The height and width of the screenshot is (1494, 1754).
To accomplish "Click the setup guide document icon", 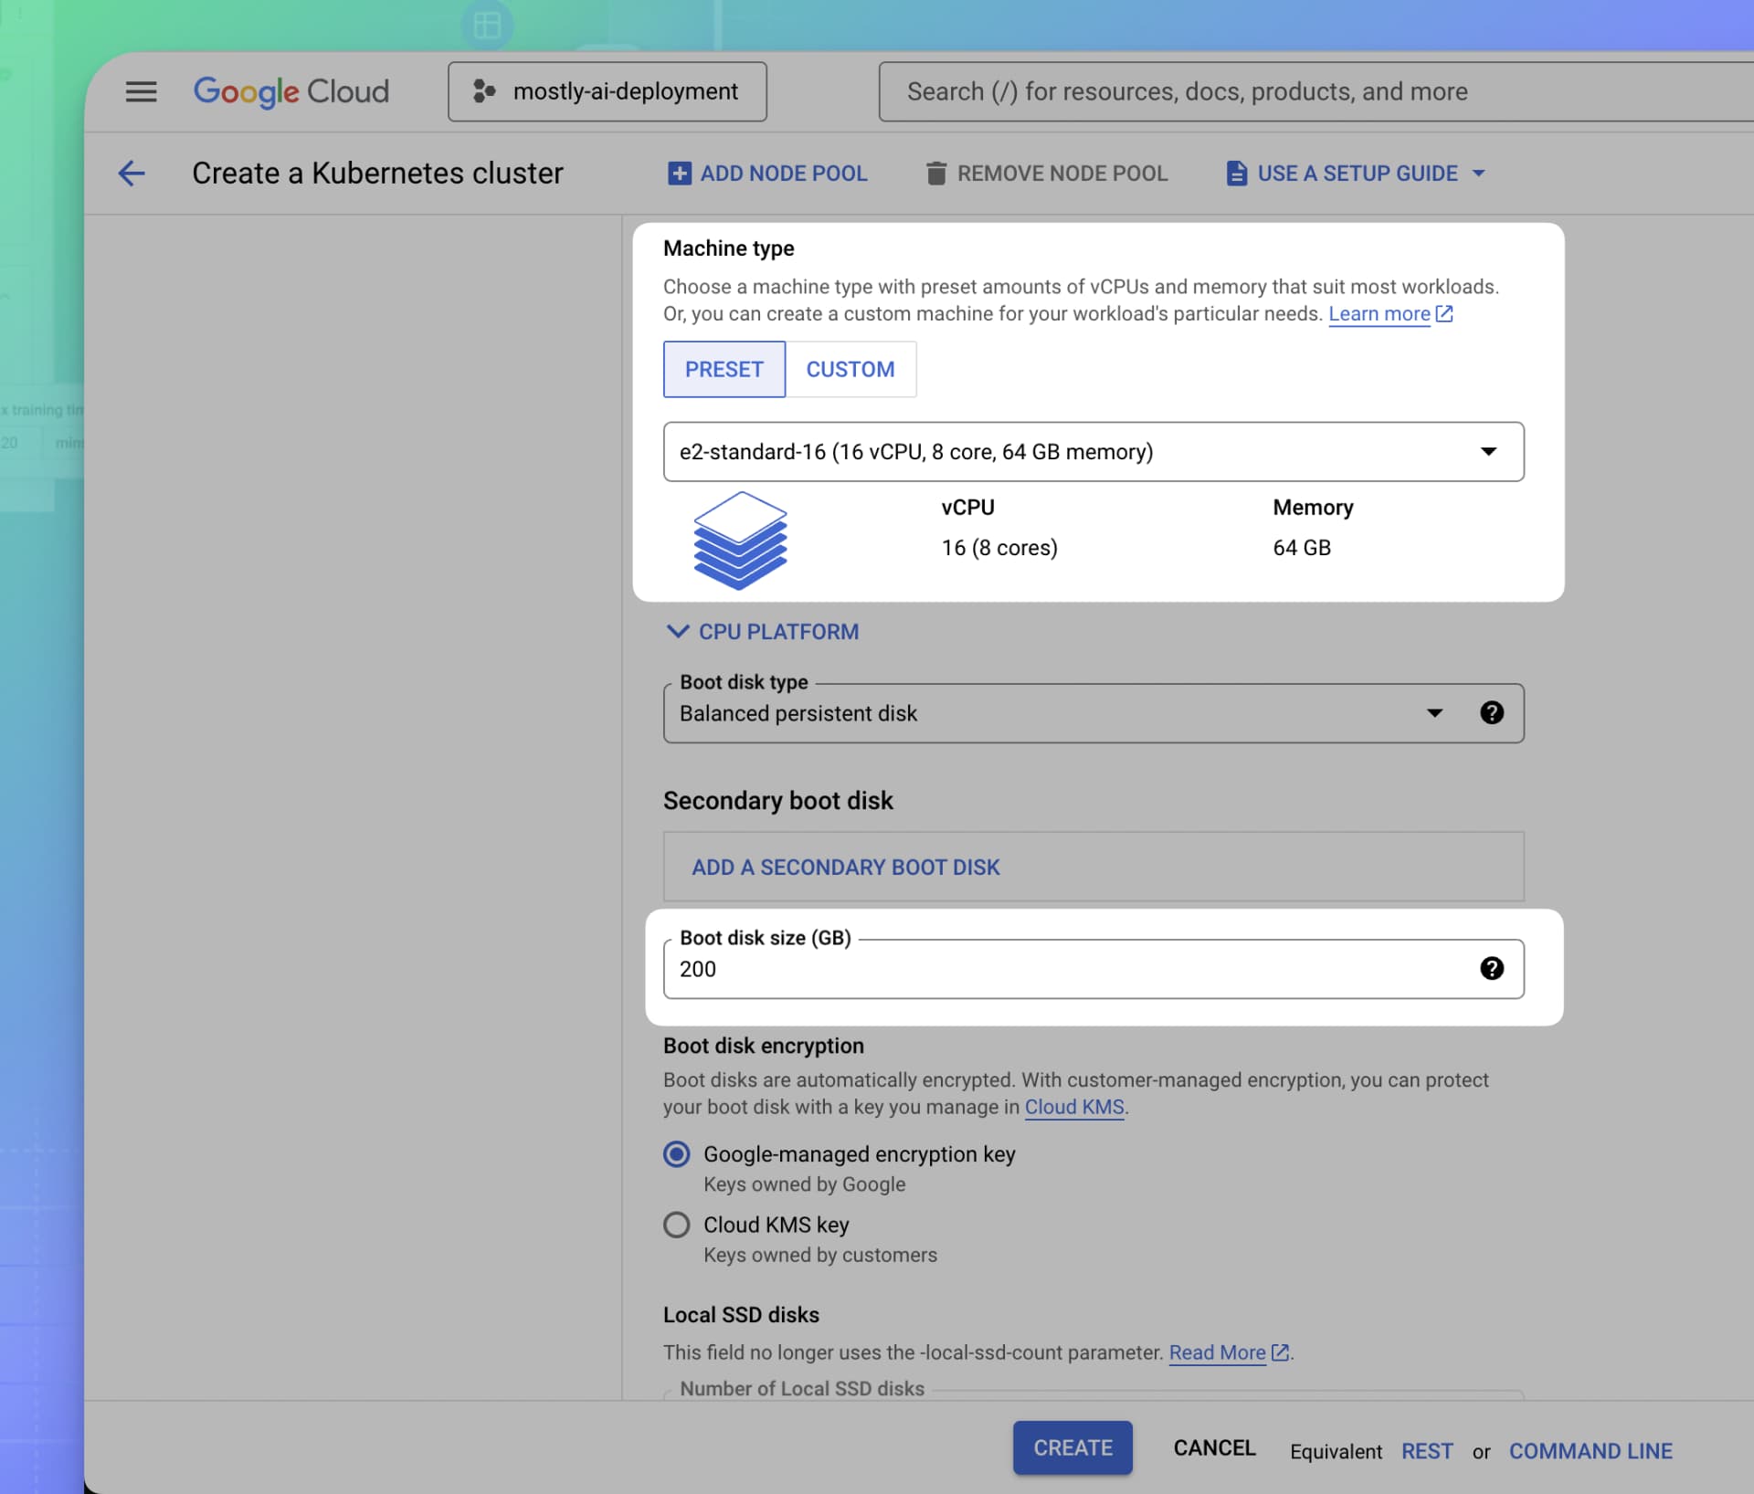I will pyautogui.click(x=1236, y=173).
